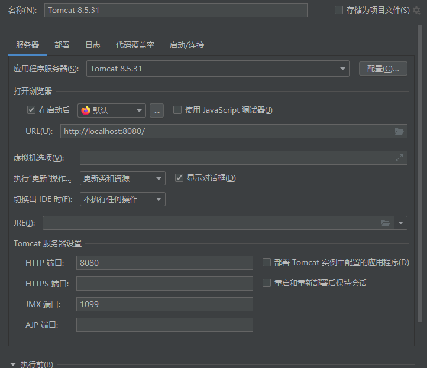Uncheck the 在启动后 checkbox
The image size is (427, 368).
31,110
